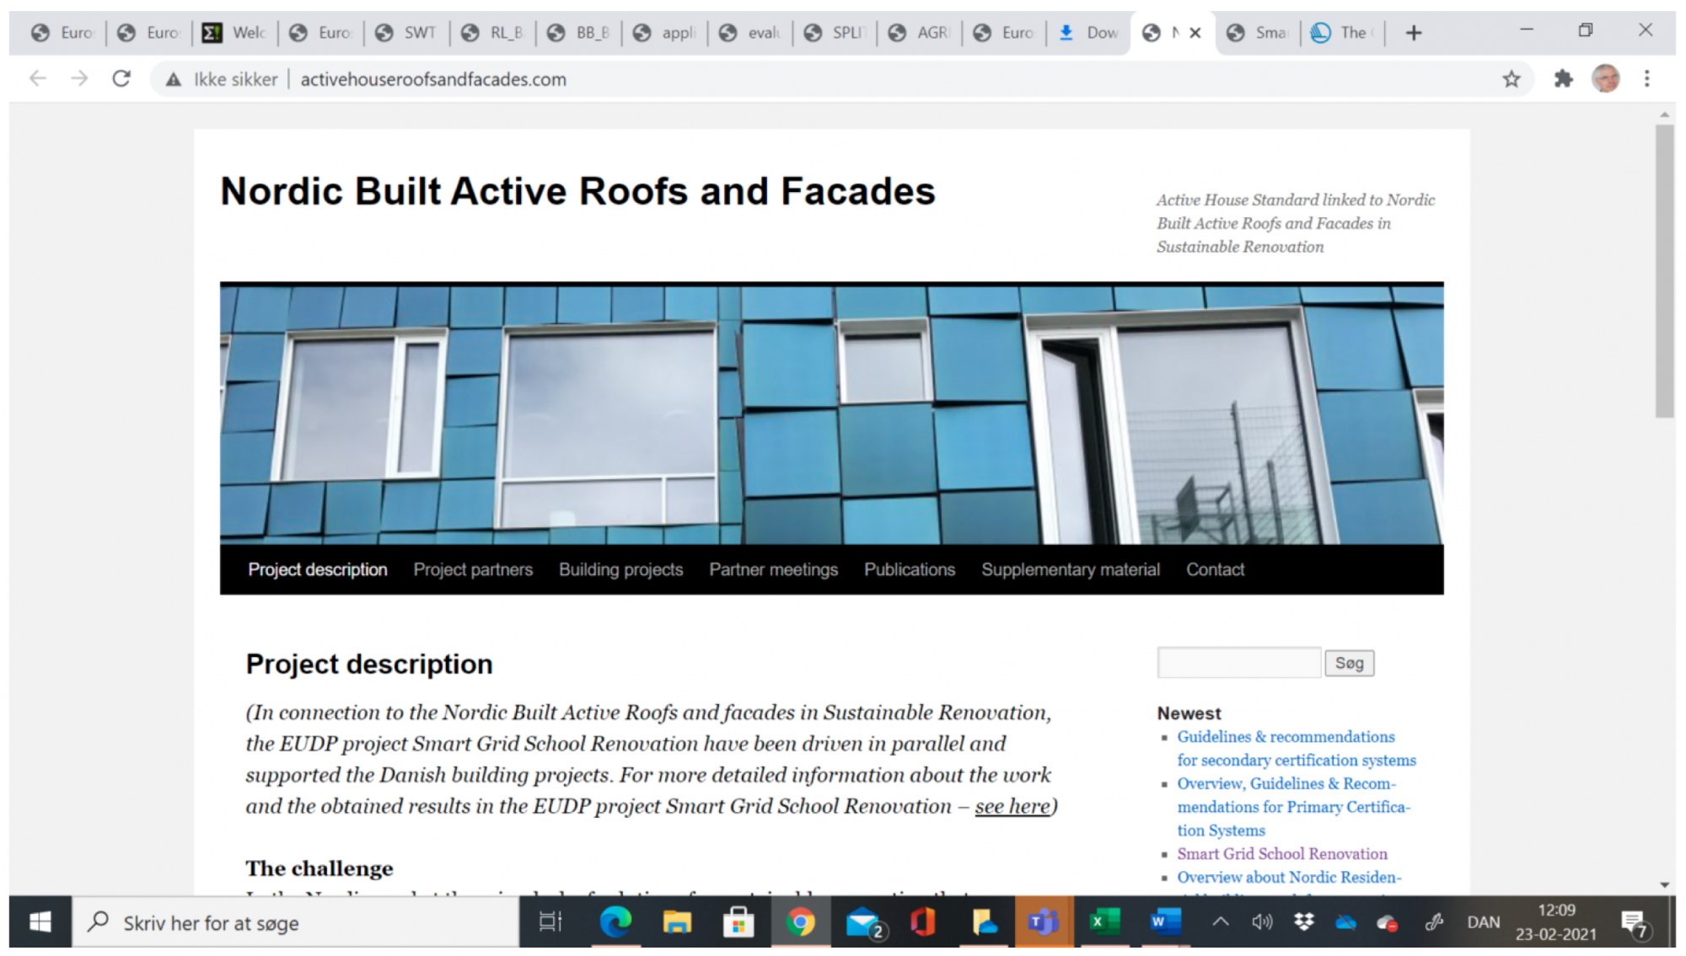
Task: Open the Project partners menu item
Action: click(x=473, y=570)
